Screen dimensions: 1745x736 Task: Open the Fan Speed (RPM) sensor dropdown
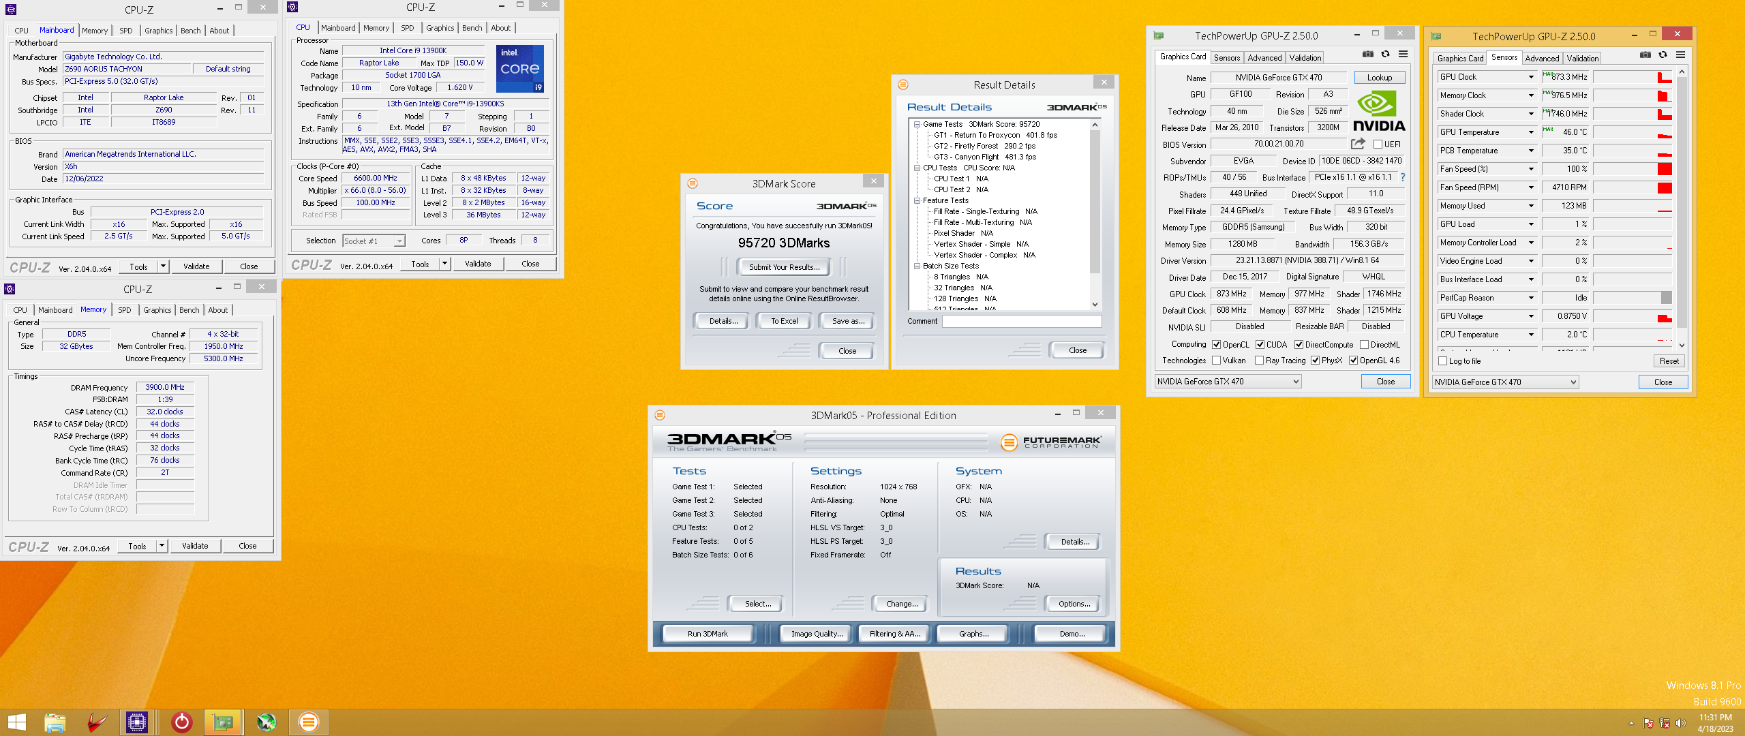click(x=1531, y=187)
